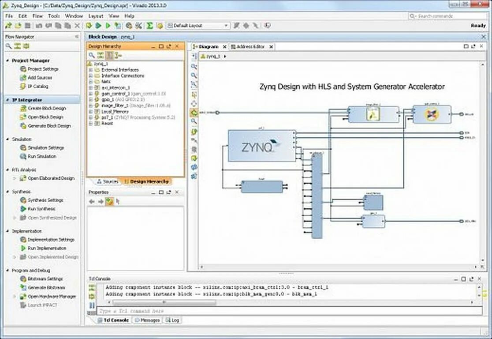Click Add Sources in Project Manager
The image size is (492, 339).
click(40, 78)
